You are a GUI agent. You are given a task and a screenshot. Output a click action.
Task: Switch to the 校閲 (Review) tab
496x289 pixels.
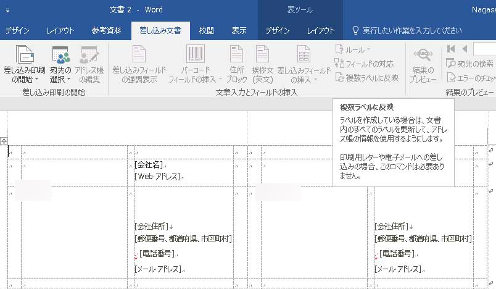point(207,31)
